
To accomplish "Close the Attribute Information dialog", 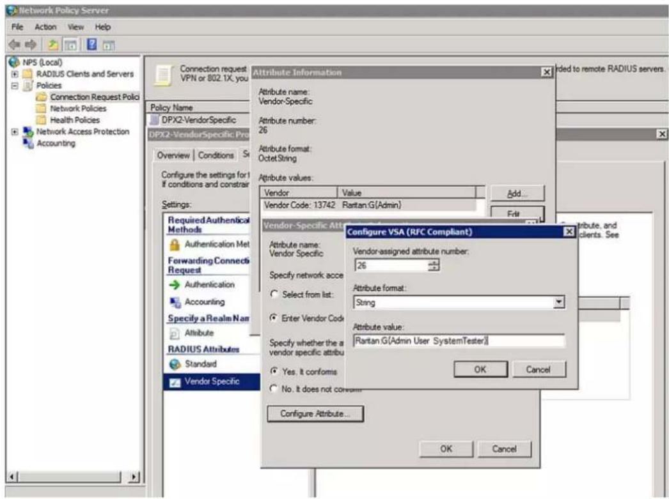I will [x=547, y=72].
